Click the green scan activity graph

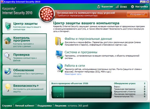pos(82,92)
